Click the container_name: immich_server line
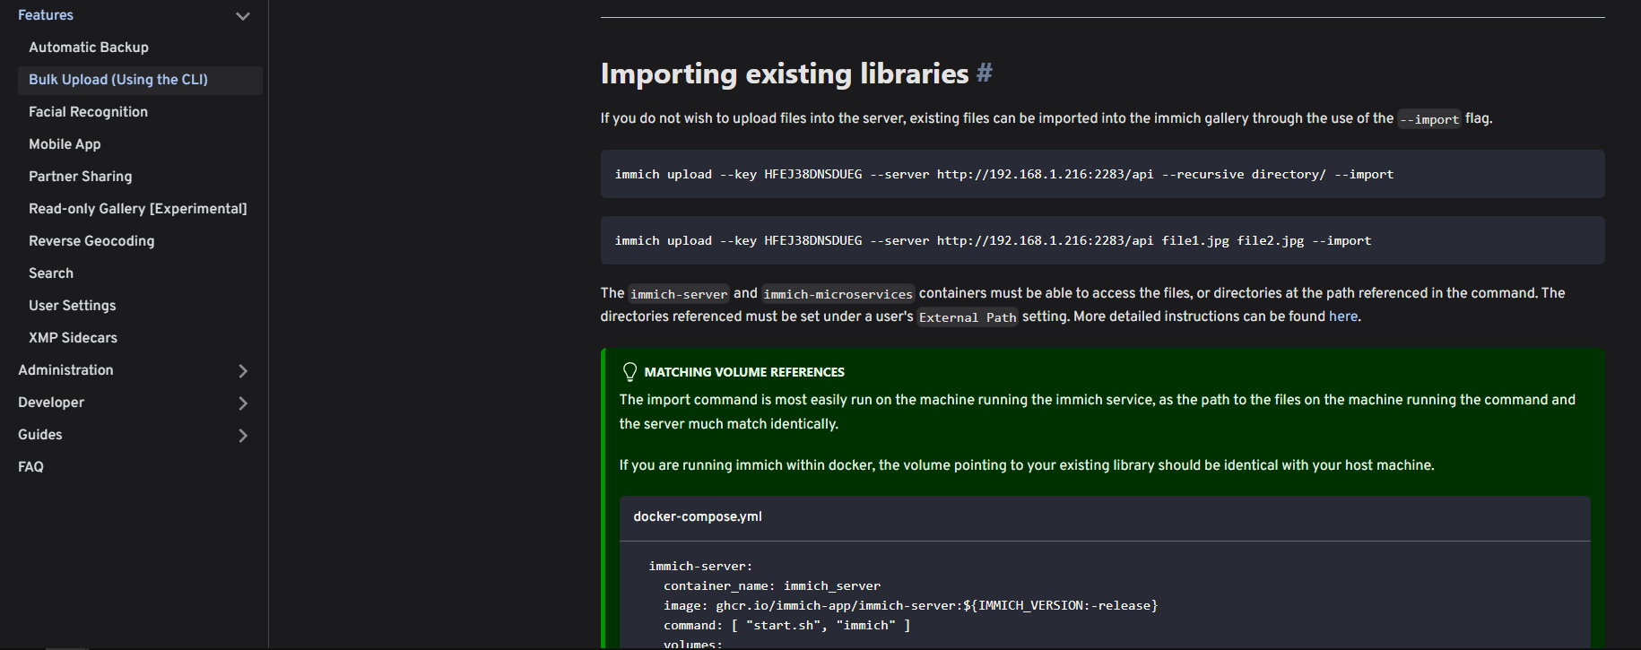The width and height of the screenshot is (1641, 650). [772, 586]
